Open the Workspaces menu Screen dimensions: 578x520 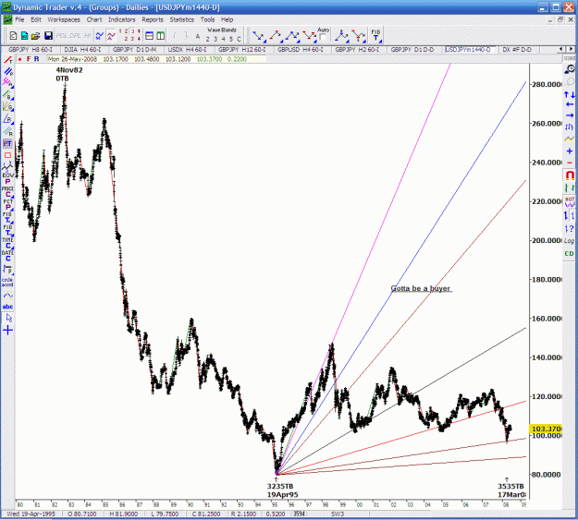[64, 19]
